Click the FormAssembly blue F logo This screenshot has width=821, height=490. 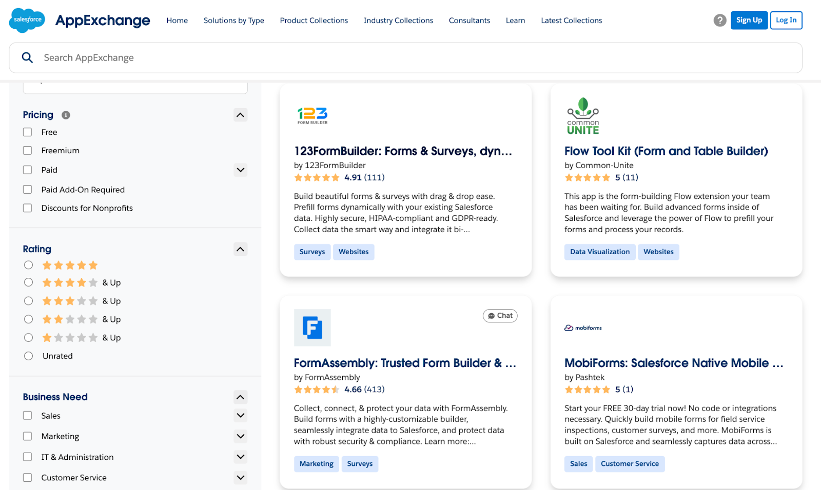click(x=312, y=328)
